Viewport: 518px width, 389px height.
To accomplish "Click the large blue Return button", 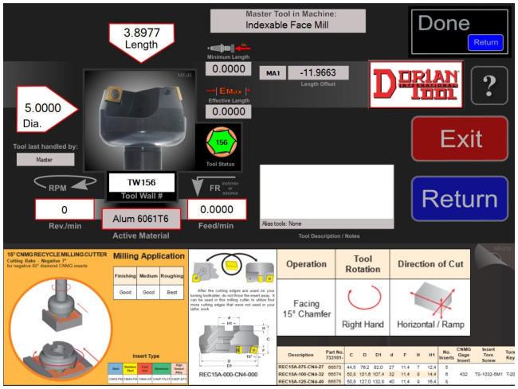I will coord(460,199).
